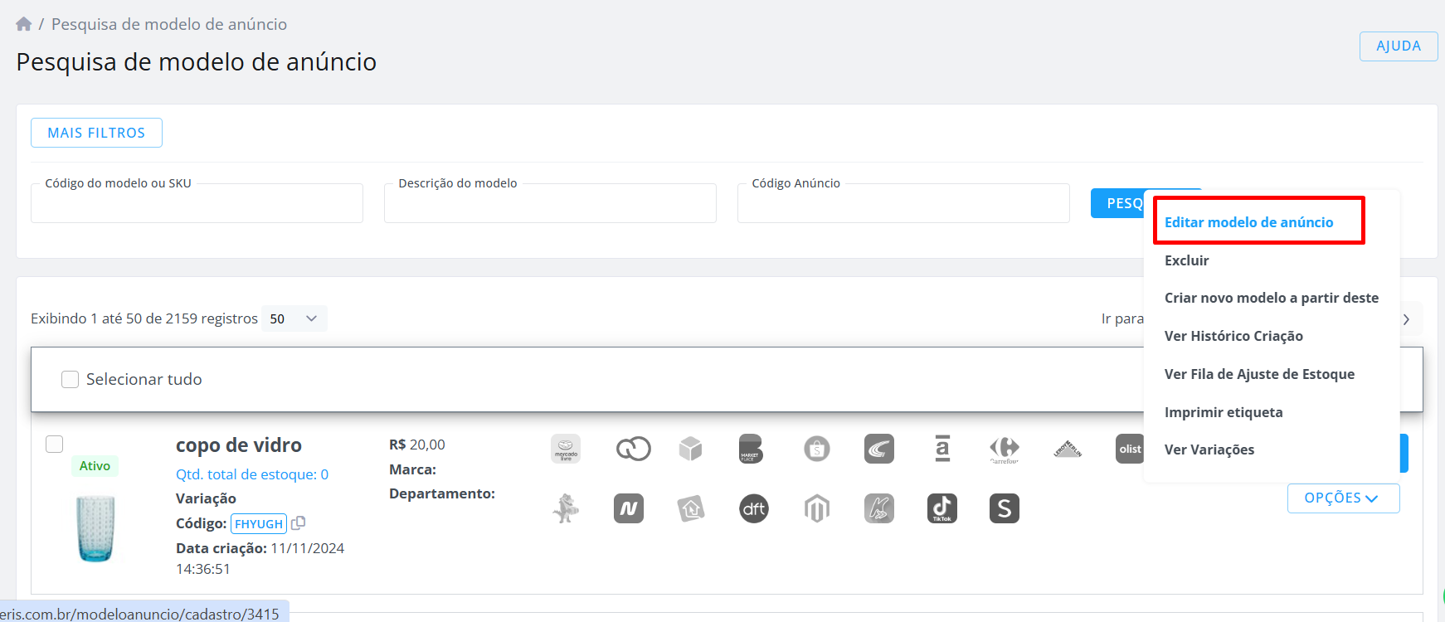
Task: Check the Selecionar tudo checkbox
Action: click(x=71, y=379)
